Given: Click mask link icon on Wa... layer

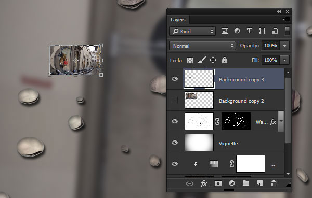Looking at the screenshot, I should coord(217,121).
